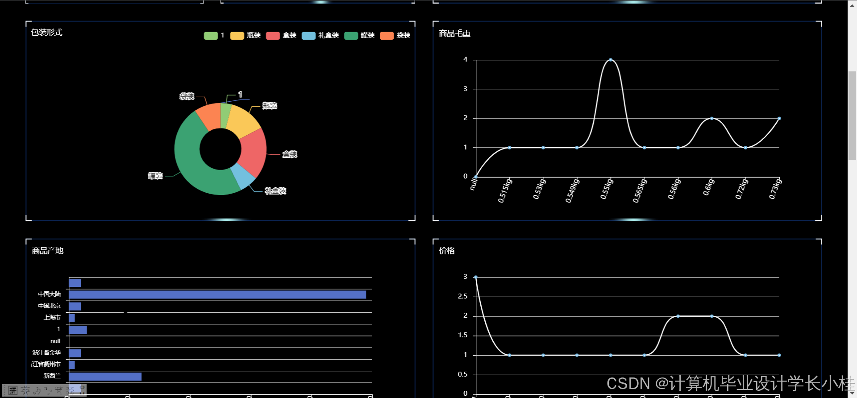Click the 包装形式 panel title

tap(46, 33)
